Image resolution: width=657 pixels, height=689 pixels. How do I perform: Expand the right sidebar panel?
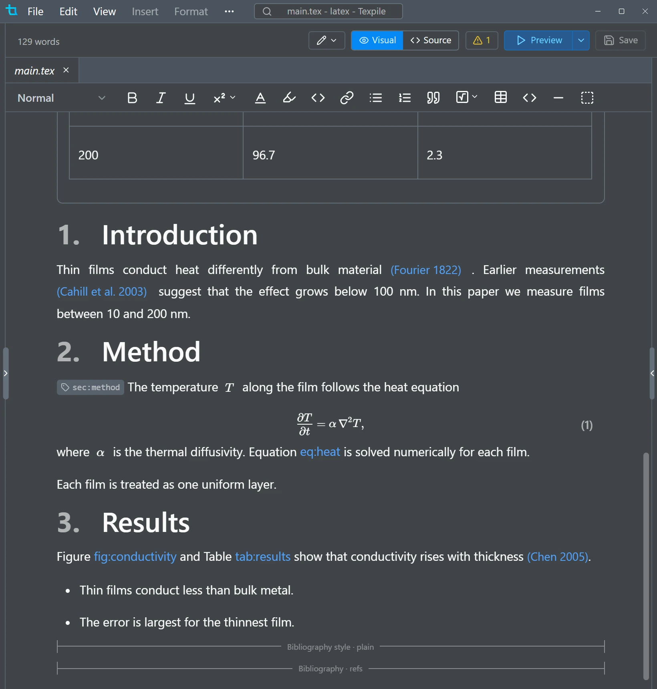653,373
